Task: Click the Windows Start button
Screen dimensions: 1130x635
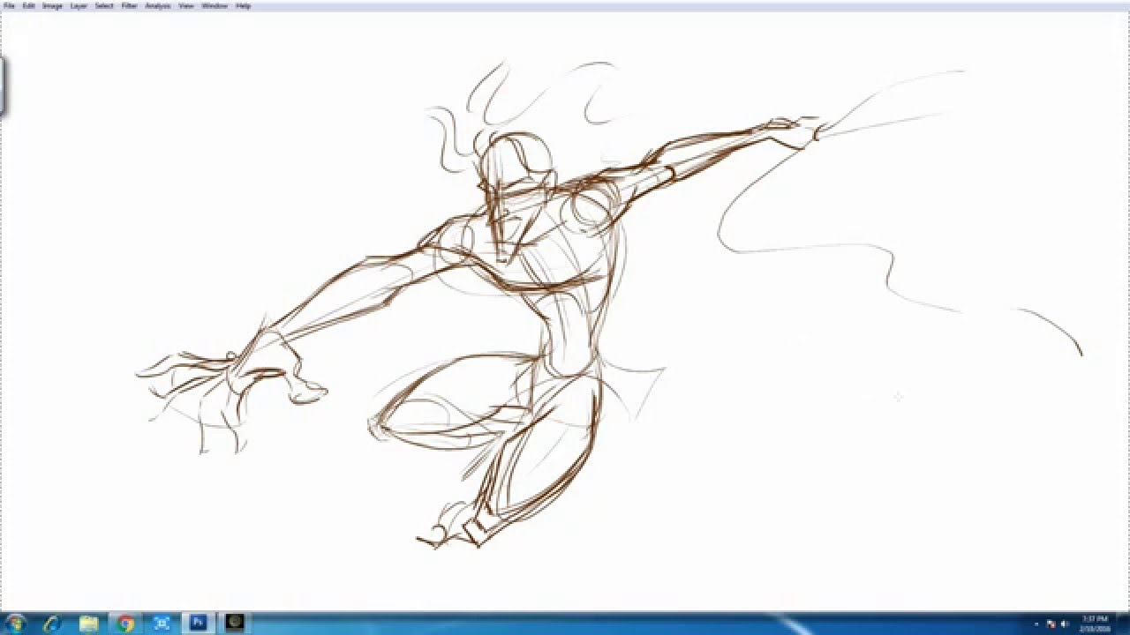Action: 16,624
